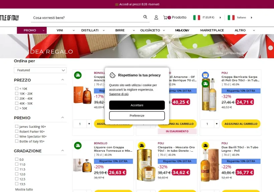274x192 pixels.
Task: Add Poli Sarpa Oro to cart
Action: coord(241,124)
